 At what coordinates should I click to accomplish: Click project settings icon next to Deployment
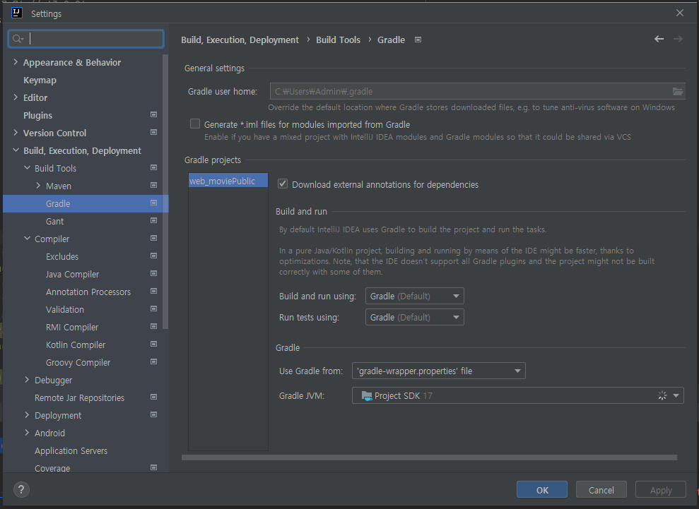[x=154, y=414]
